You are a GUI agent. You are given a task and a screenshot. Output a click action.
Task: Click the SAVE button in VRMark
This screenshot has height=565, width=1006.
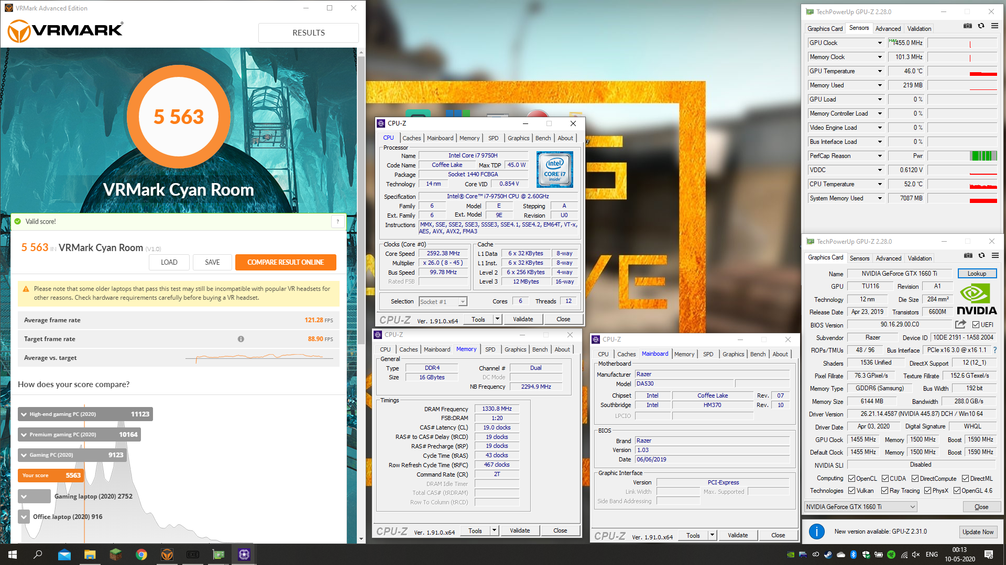[x=212, y=262]
